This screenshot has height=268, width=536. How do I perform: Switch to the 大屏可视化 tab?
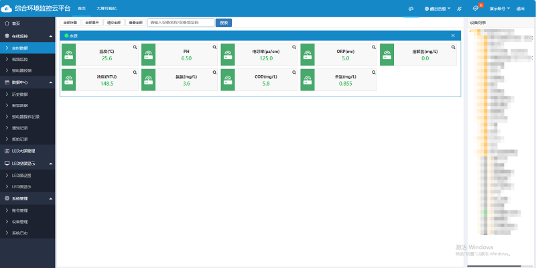[x=106, y=9]
